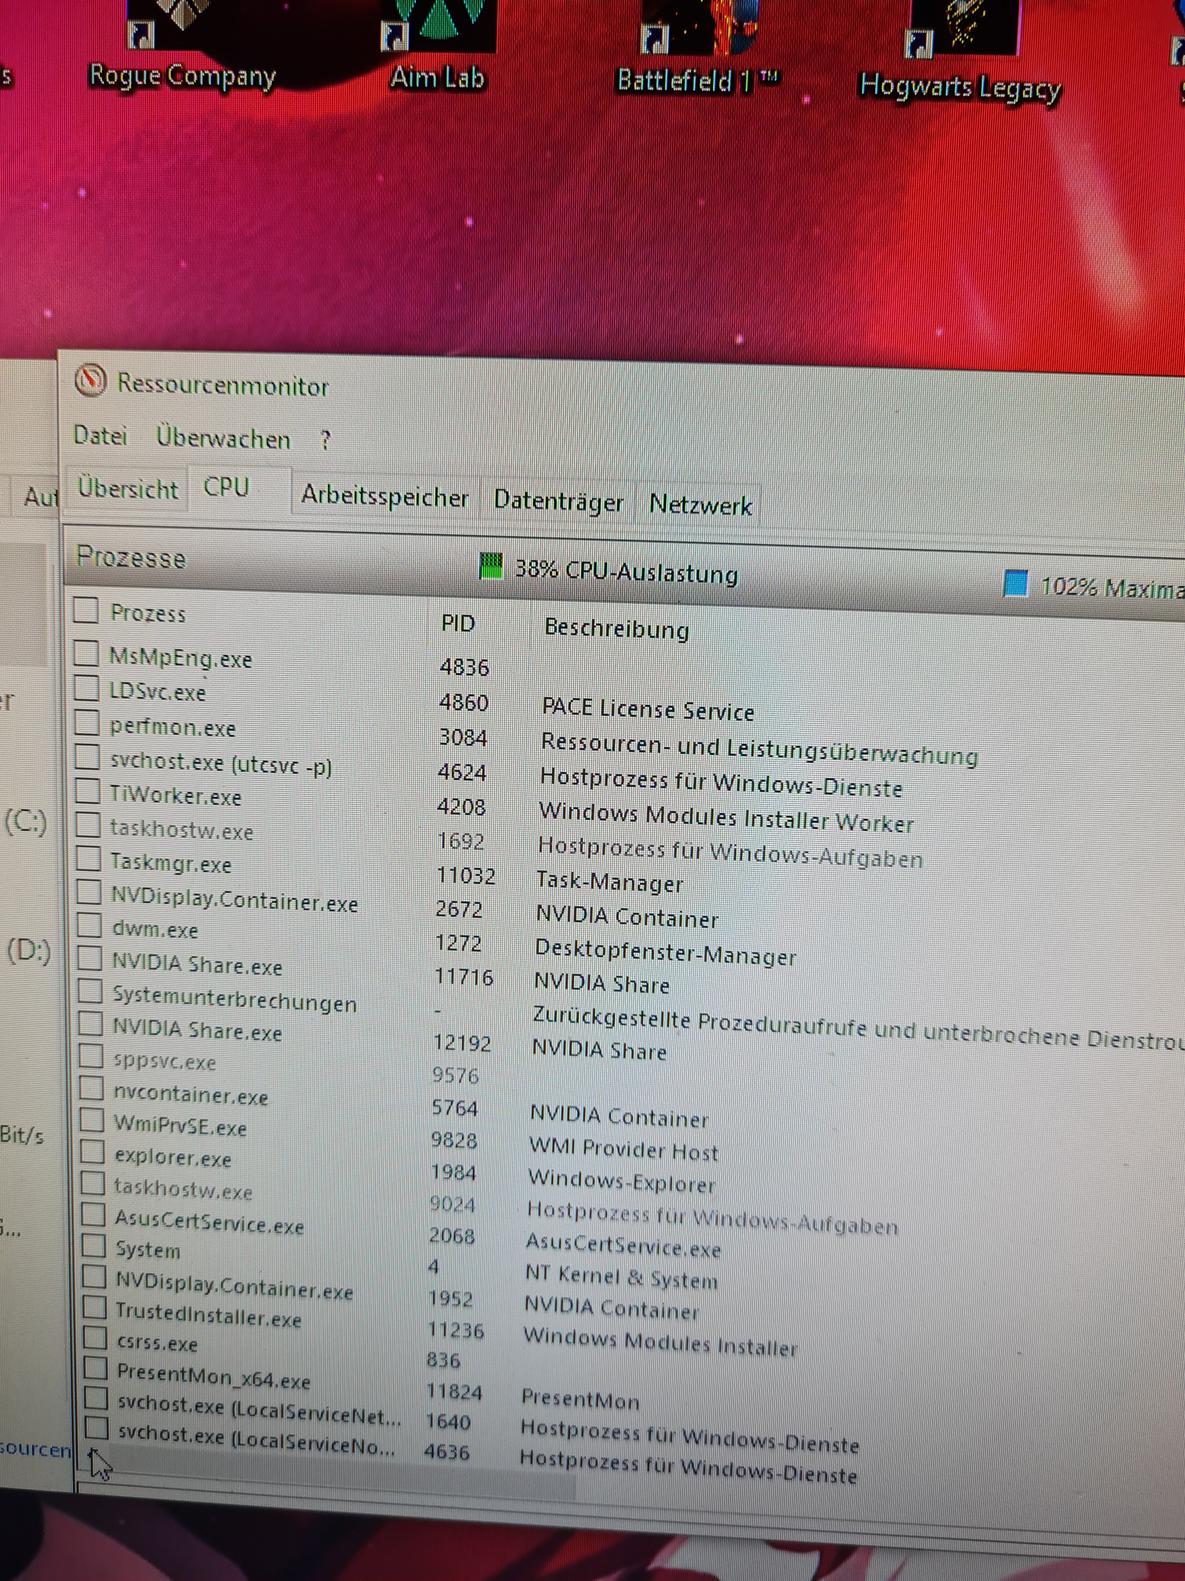Tick the select-all checkbox in the header row

point(86,611)
